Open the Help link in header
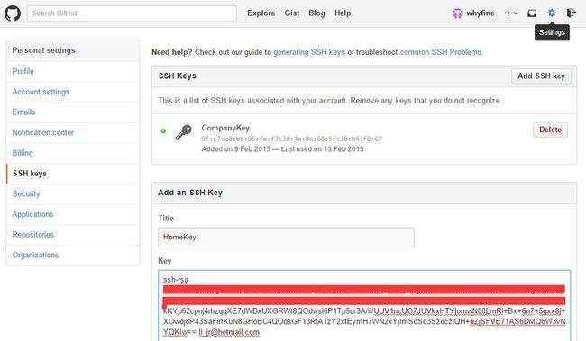Image resolution: width=586 pixels, height=341 pixels. [343, 13]
